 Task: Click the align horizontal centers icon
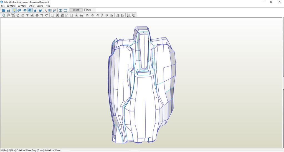[x=93, y=15]
